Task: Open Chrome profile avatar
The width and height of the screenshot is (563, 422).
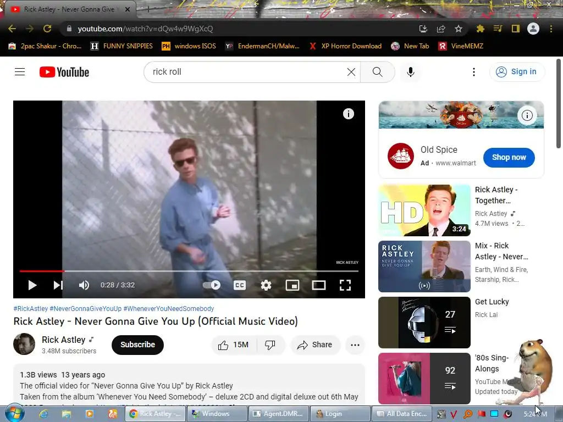Action: [x=533, y=29]
